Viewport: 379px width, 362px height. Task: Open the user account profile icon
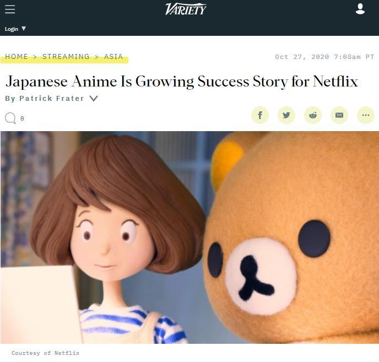(x=360, y=9)
